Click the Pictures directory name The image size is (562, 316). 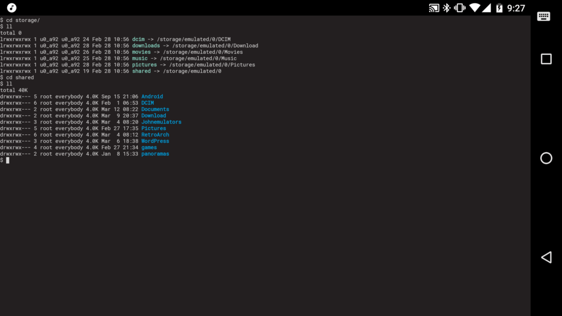tap(154, 128)
